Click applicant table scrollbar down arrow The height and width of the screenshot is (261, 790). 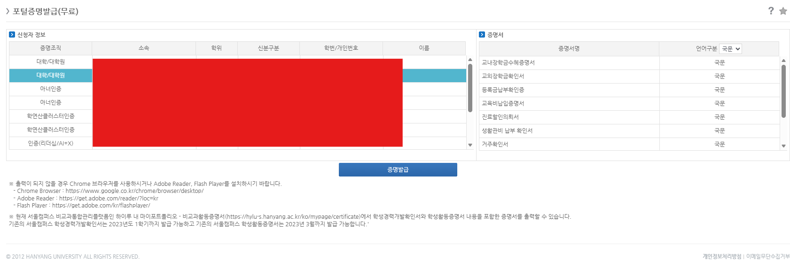[470, 145]
